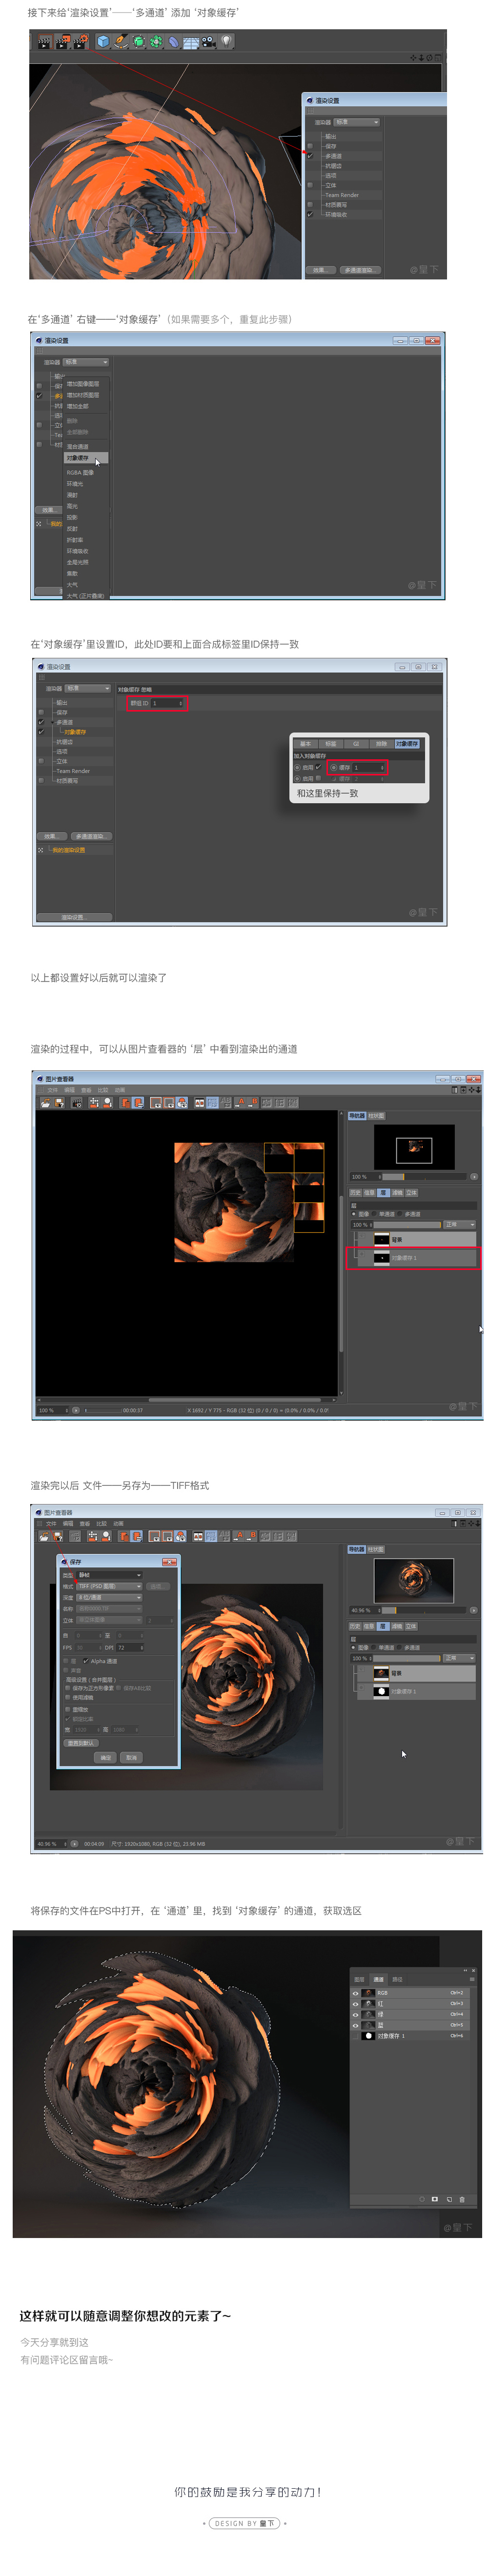Open render settings clapperboard icon with gear
The height and width of the screenshot is (2576, 489).
click(80, 41)
